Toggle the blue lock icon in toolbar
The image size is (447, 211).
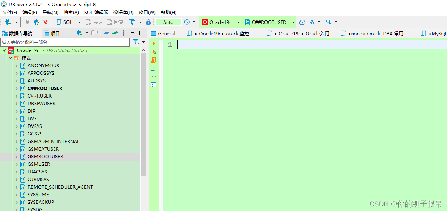[x=148, y=22]
